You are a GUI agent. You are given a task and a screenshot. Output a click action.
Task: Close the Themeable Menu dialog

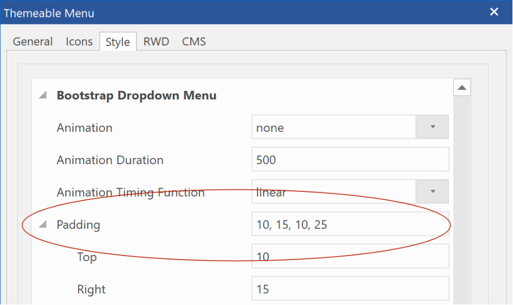[x=494, y=12]
